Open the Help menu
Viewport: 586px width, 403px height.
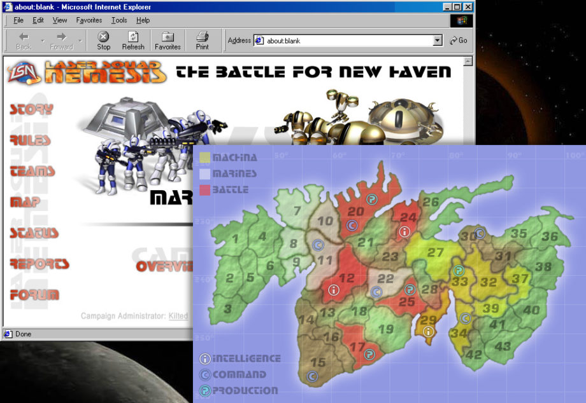pos(143,20)
